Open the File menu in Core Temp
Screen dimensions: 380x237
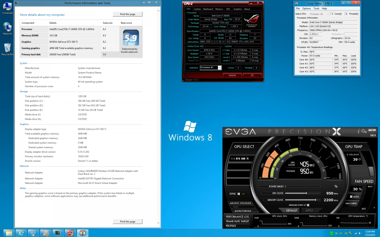(298, 9)
